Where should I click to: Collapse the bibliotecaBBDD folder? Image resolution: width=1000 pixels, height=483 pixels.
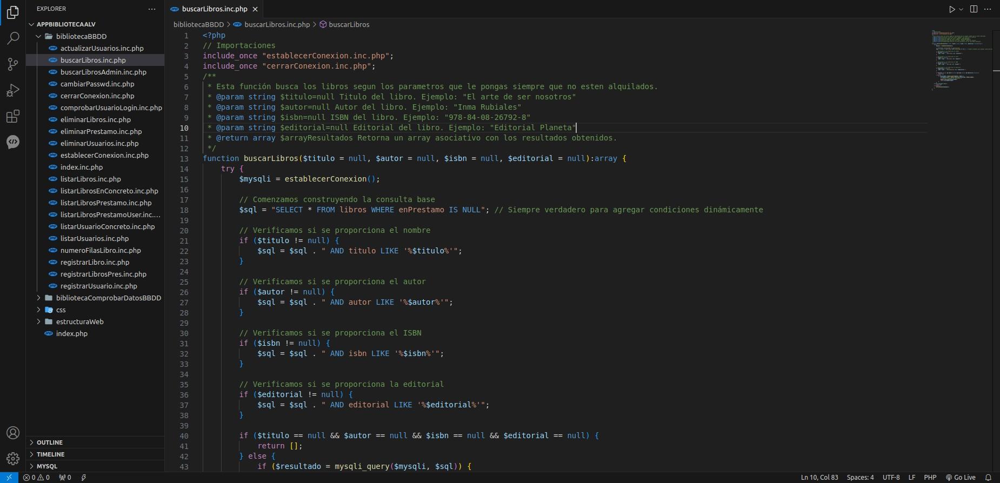pyautogui.click(x=95, y=36)
